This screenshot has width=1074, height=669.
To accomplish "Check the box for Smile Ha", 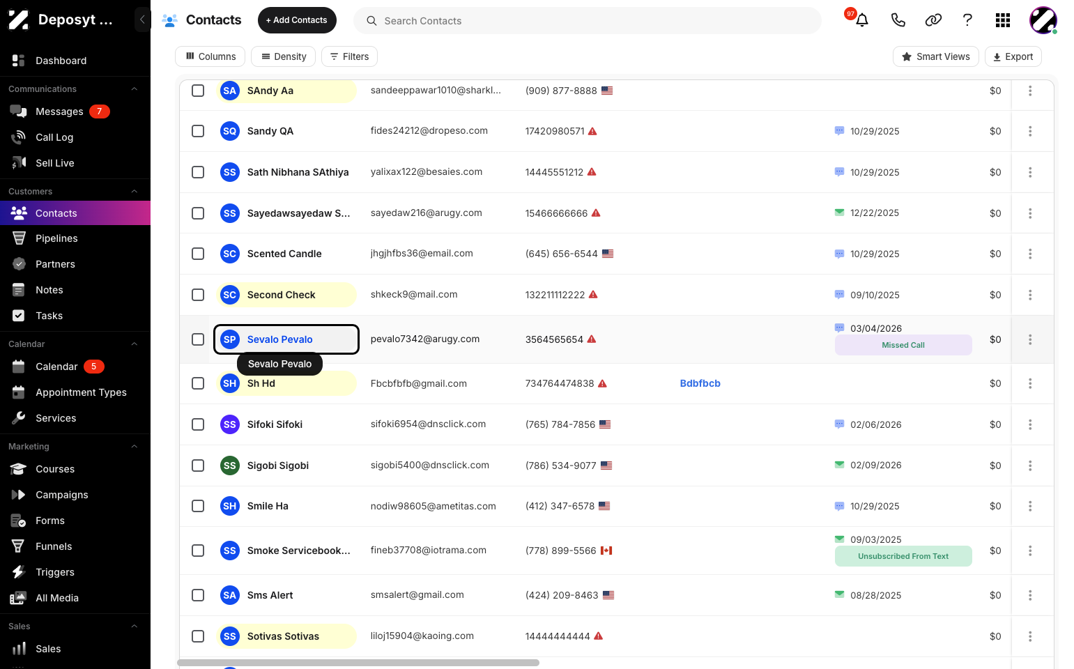I will pos(198,506).
